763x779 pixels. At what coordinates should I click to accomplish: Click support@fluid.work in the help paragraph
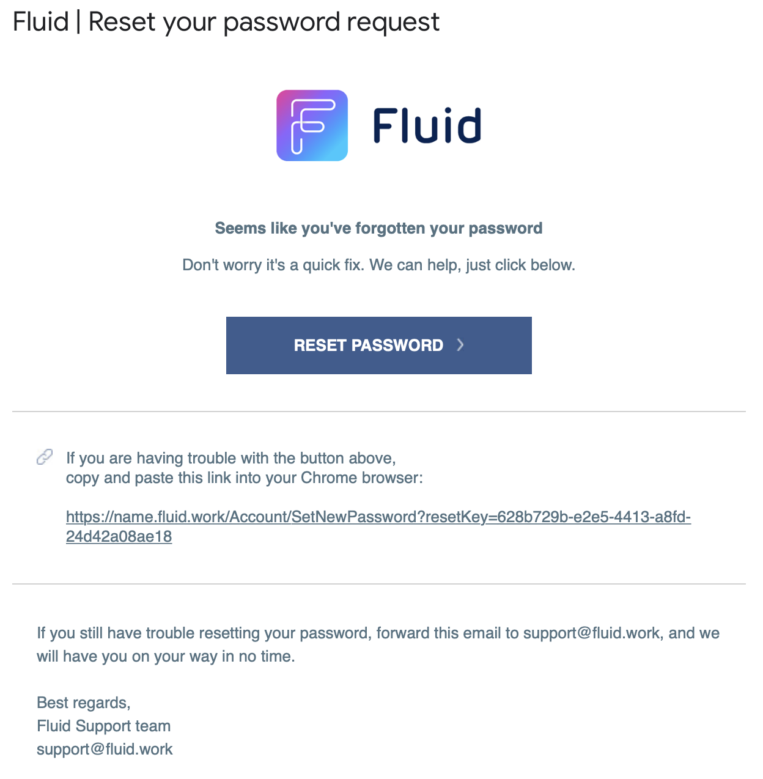pos(592,633)
